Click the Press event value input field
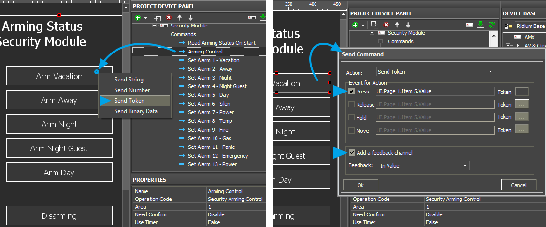Image resolution: width=546 pixels, height=227 pixels. [x=435, y=92]
